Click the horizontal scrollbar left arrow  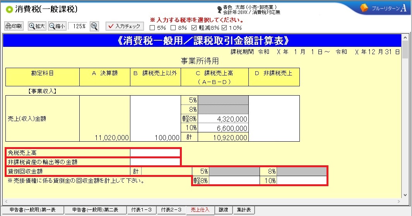pos(6,202)
